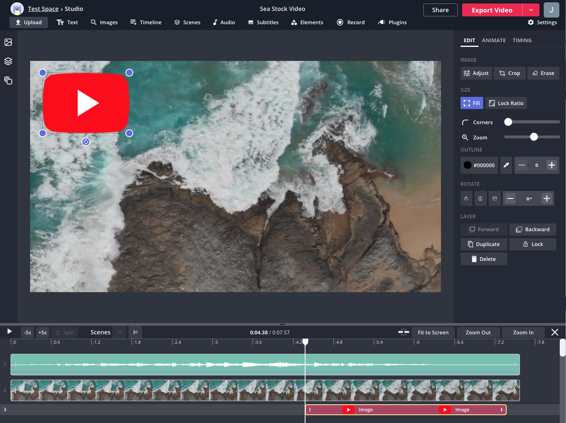Click the layers icon in left sidebar

(x=8, y=61)
